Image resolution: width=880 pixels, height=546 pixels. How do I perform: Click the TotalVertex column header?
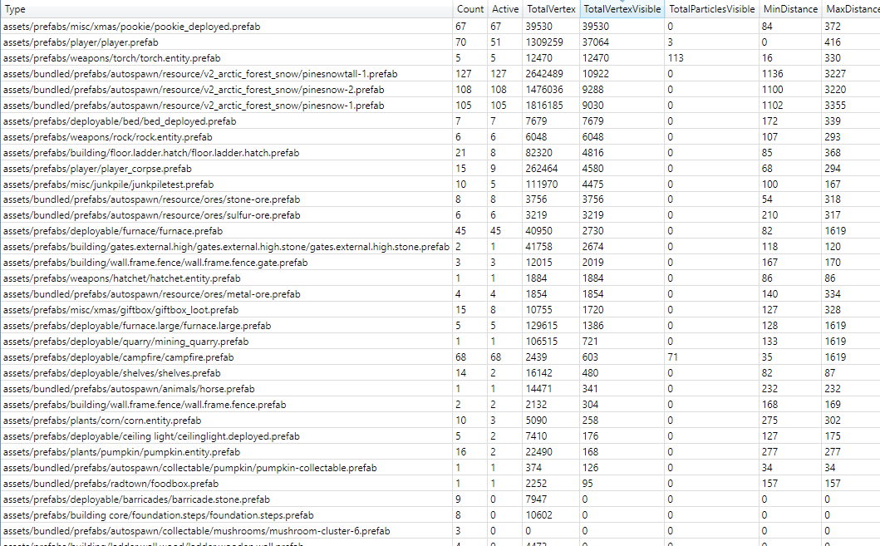pos(551,9)
